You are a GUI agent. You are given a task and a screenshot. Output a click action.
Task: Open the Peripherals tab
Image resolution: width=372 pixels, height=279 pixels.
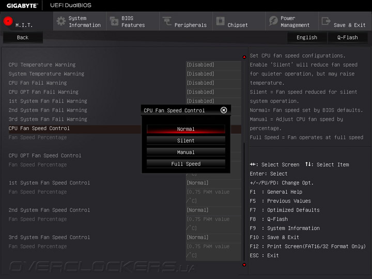point(186,21)
